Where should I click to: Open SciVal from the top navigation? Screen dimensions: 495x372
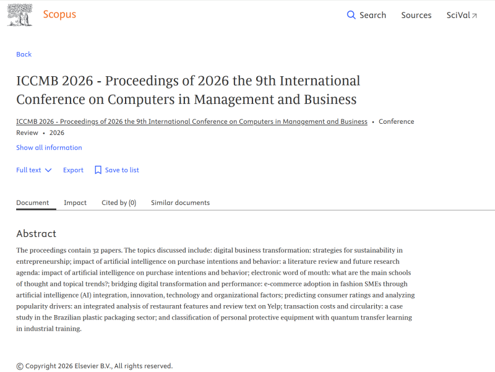462,15
